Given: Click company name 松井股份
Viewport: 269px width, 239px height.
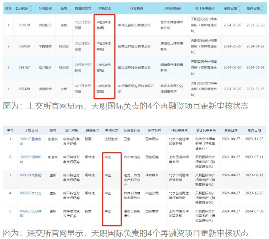Looking at the screenshot, I should [45, 67].
